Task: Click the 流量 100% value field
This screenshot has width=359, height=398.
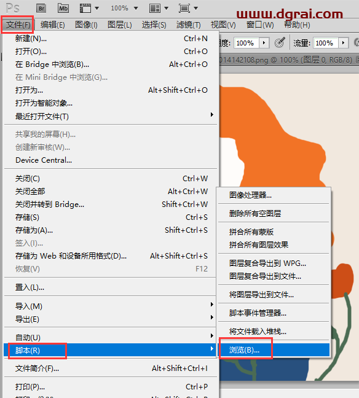Action: point(325,43)
